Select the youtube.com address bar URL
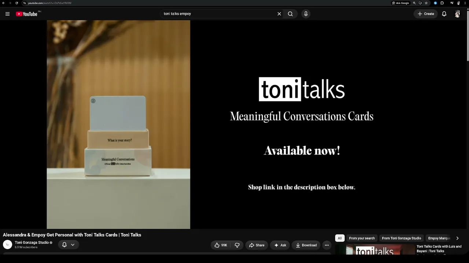The height and width of the screenshot is (263, 469). pyautogui.click(x=49, y=3)
